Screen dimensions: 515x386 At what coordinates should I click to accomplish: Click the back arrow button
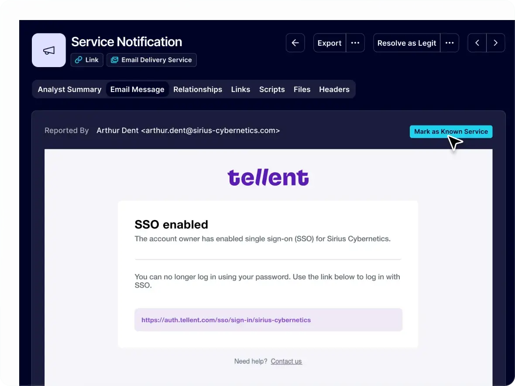pyautogui.click(x=295, y=43)
